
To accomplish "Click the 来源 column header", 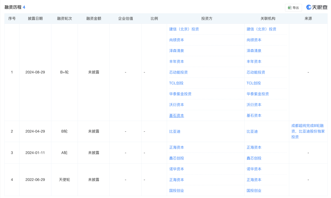I will click(308, 19).
